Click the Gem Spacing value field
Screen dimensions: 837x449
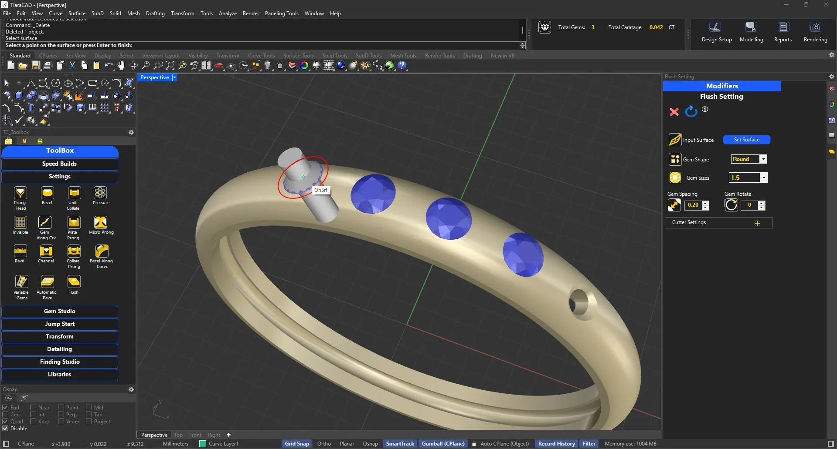point(693,205)
